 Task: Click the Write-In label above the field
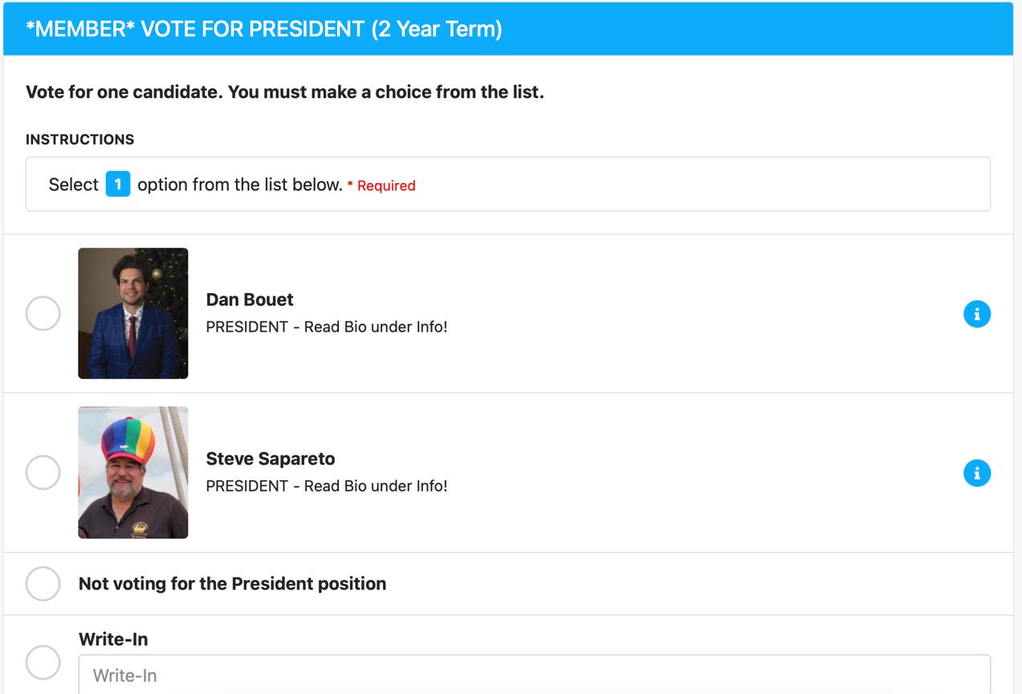coord(113,639)
